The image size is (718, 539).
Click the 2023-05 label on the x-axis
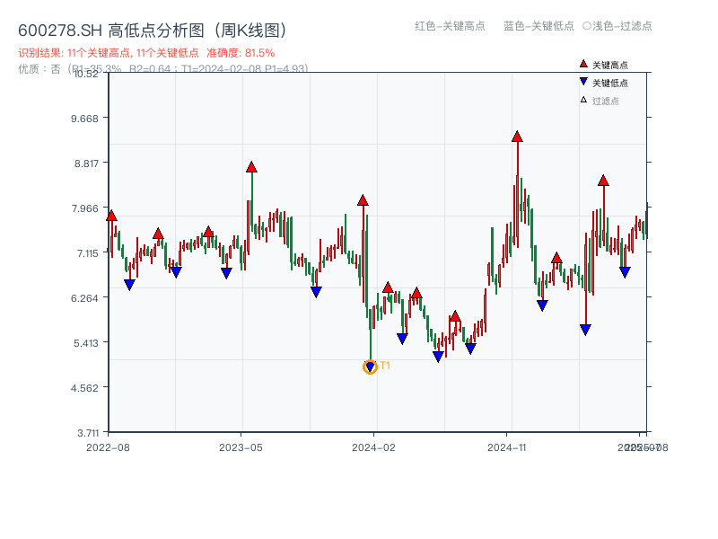(241, 445)
